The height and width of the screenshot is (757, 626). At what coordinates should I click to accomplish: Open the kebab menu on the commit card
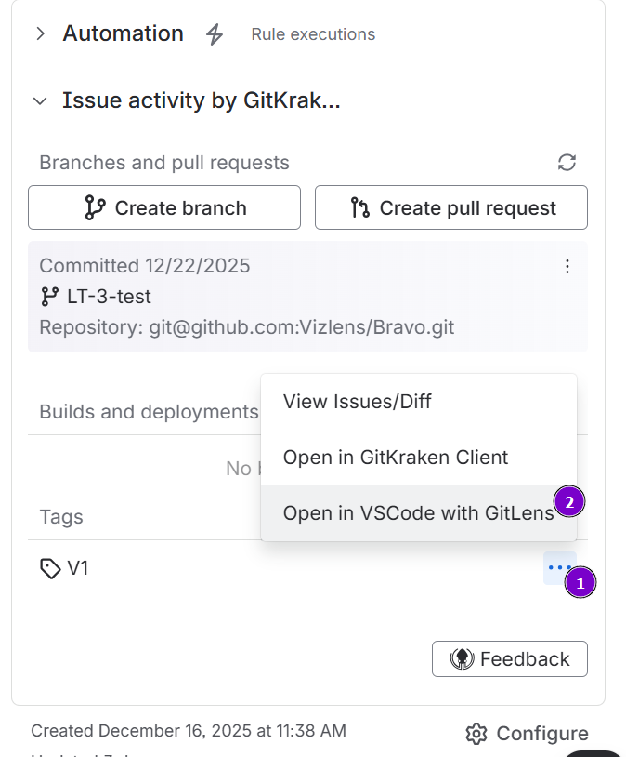tap(567, 266)
